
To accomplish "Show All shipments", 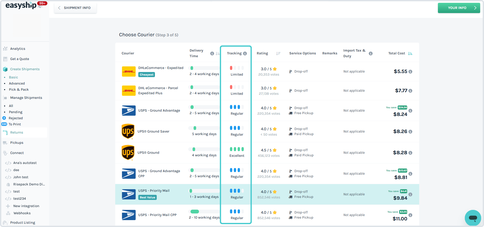I will click(x=11, y=106).
